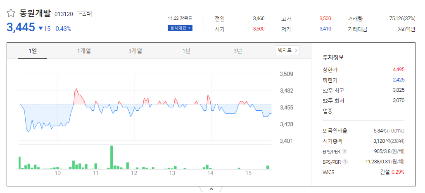Click the current price 3,445
This screenshot has width=425, height=193.
21,27
